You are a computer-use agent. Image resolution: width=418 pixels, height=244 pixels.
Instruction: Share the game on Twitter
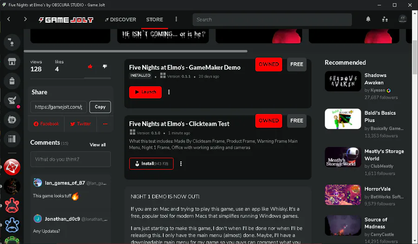(80, 124)
